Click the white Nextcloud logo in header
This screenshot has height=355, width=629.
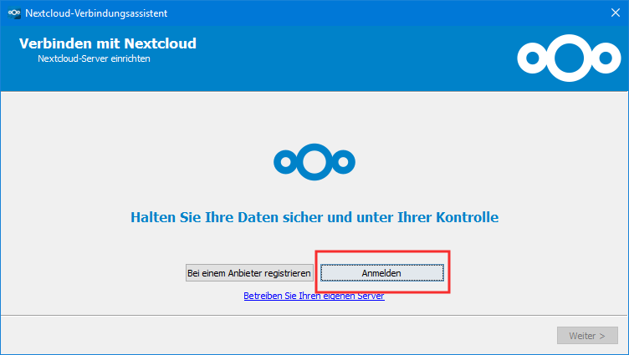coord(566,56)
